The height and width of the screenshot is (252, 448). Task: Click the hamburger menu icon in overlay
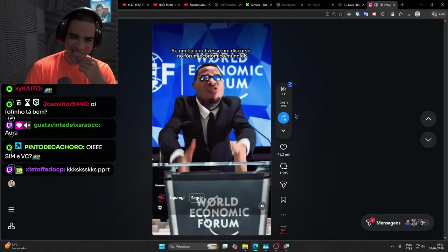(11, 210)
